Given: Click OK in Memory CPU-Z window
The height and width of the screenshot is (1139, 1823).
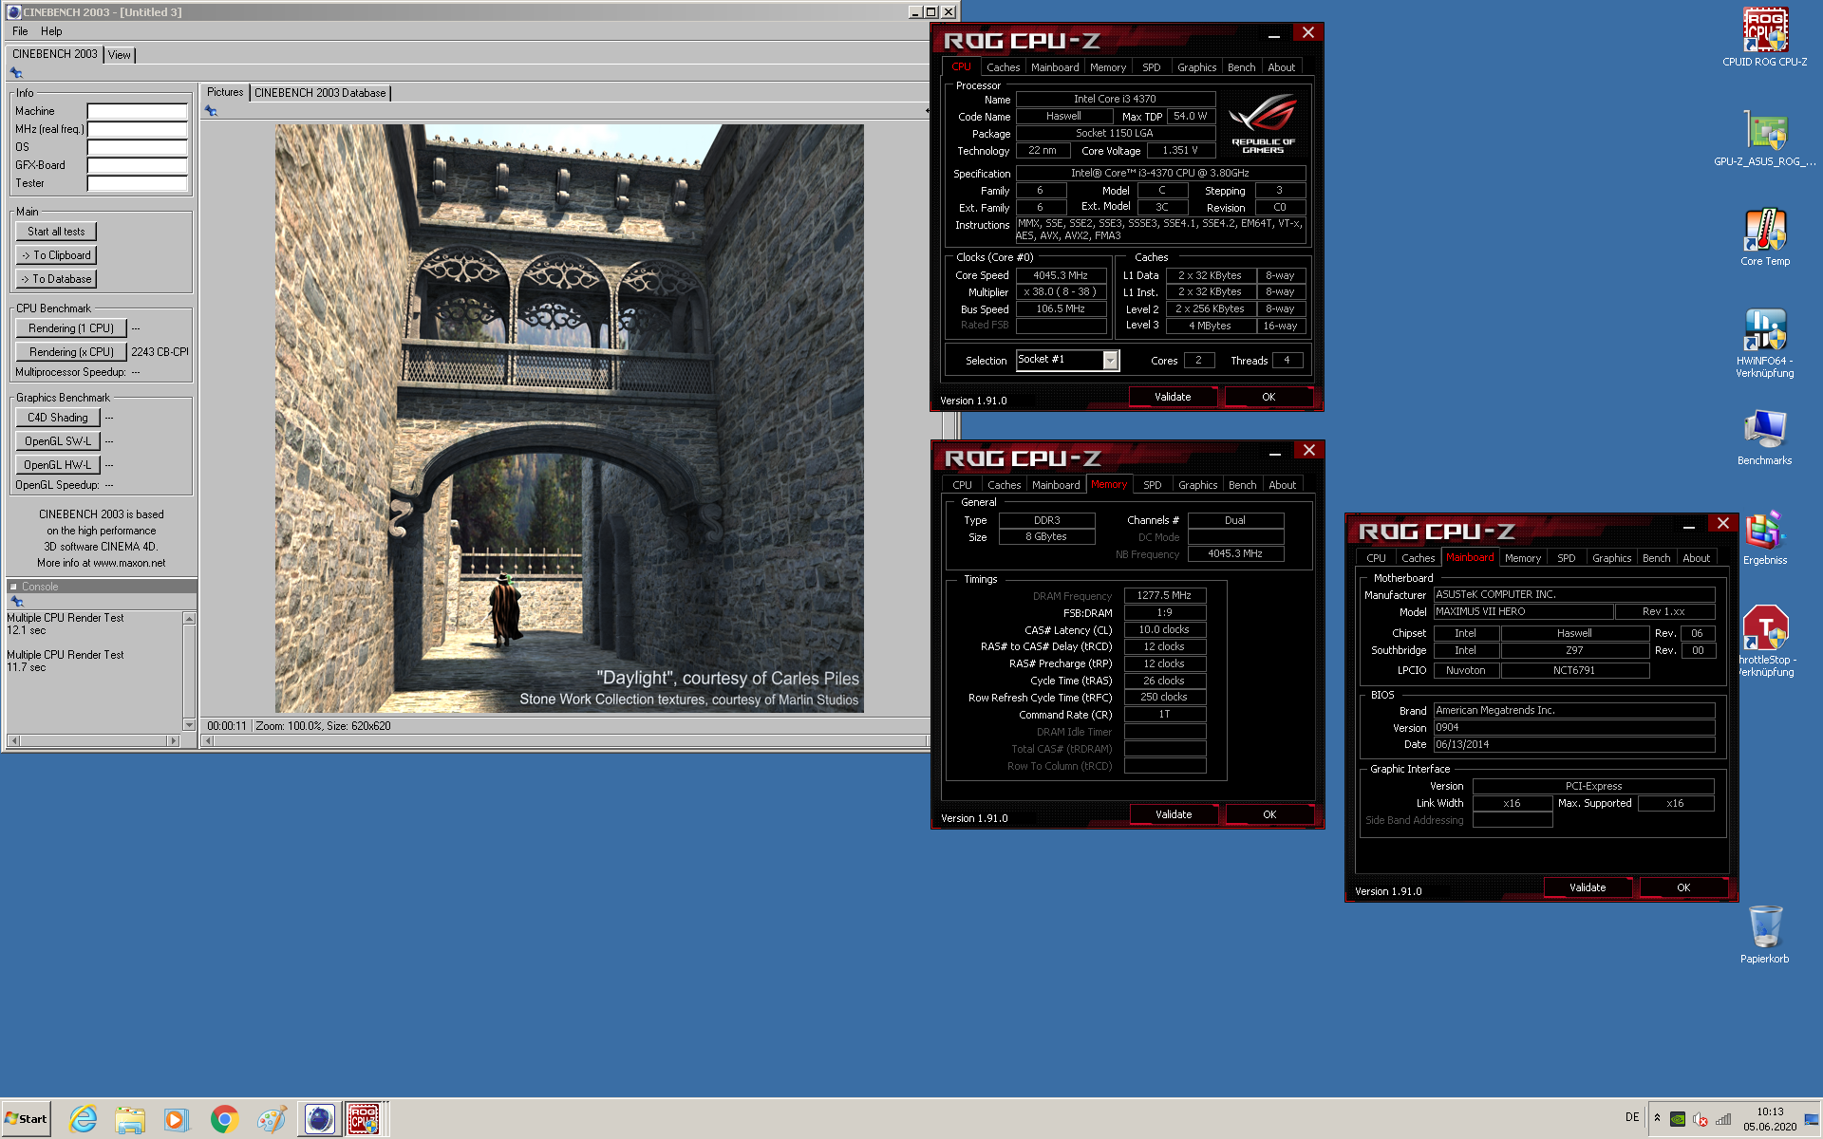Looking at the screenshot, I should 1269,814.
